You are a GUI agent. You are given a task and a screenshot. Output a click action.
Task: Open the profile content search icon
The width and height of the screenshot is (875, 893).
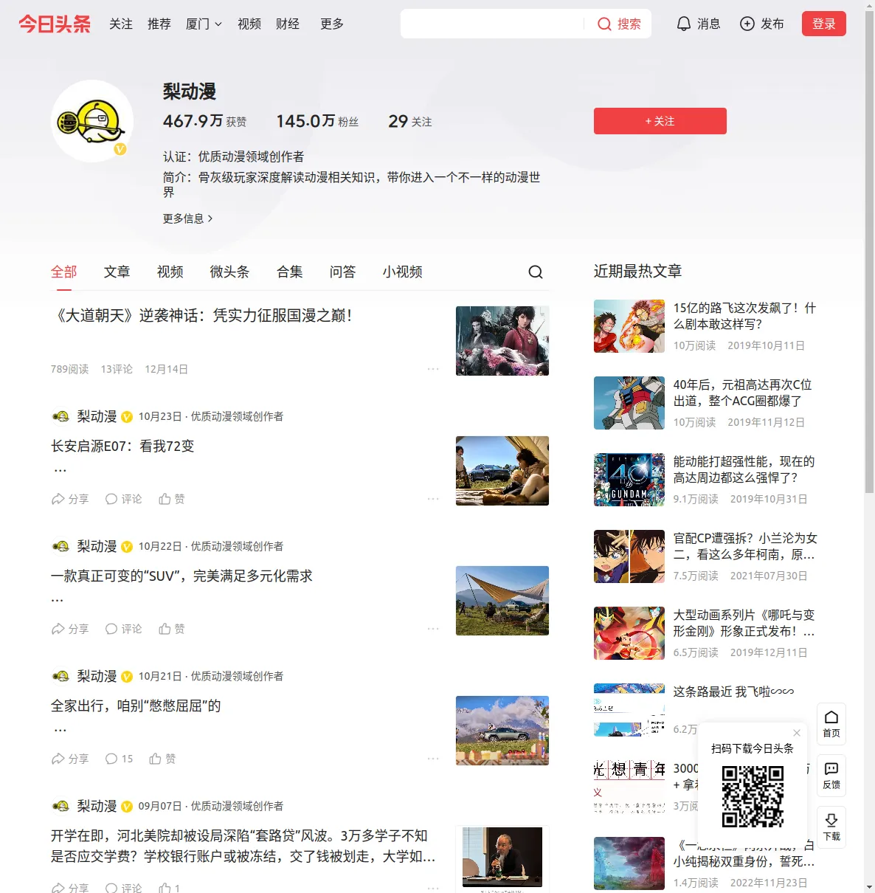pyautogui.click(x=536, y=272)
